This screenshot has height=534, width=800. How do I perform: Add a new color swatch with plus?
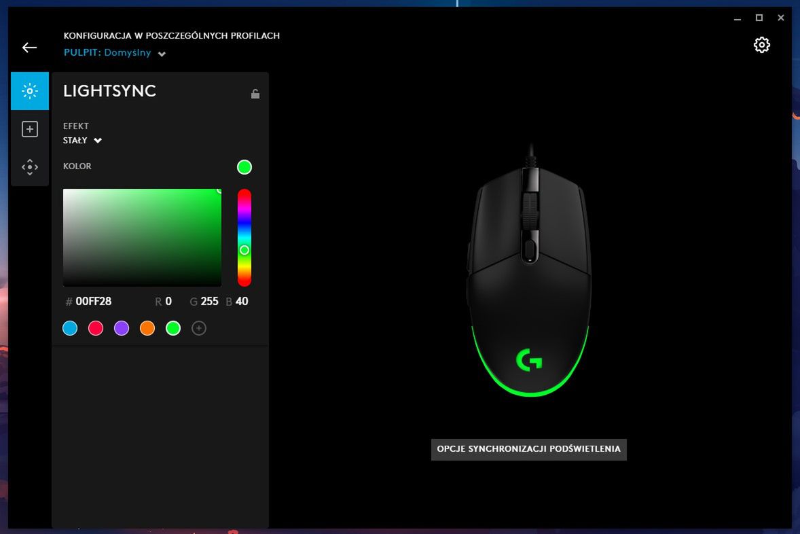point(199,328)
